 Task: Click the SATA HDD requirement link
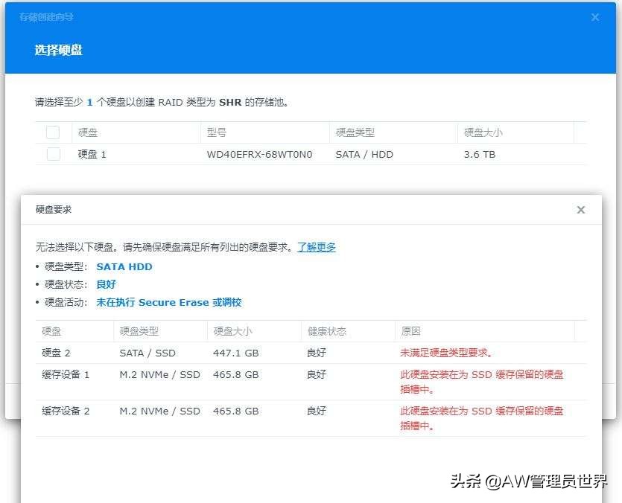(124, 266)
